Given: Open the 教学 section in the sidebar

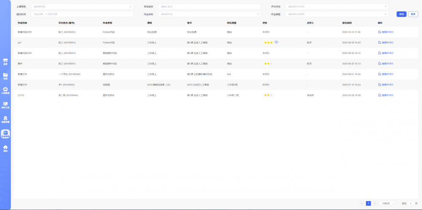Looking at the screenshot, I should click(x=5, y=61).
